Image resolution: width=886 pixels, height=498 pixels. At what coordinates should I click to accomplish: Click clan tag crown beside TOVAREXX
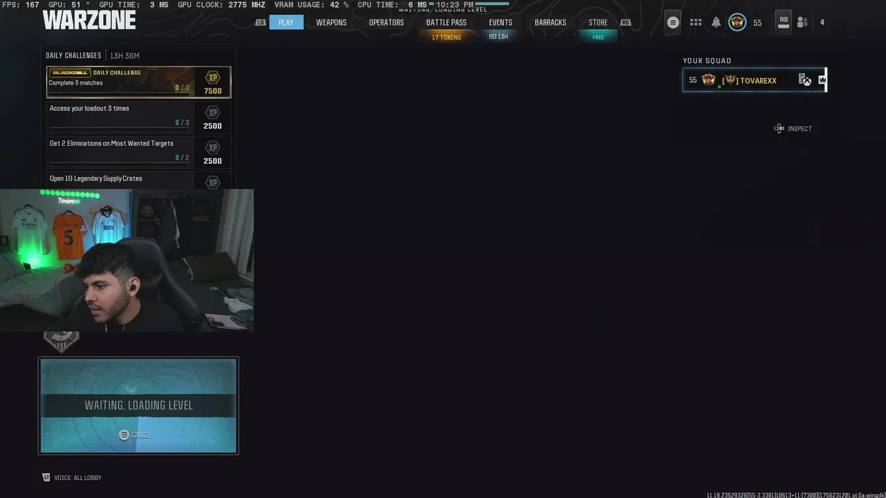tap(730, 80)
